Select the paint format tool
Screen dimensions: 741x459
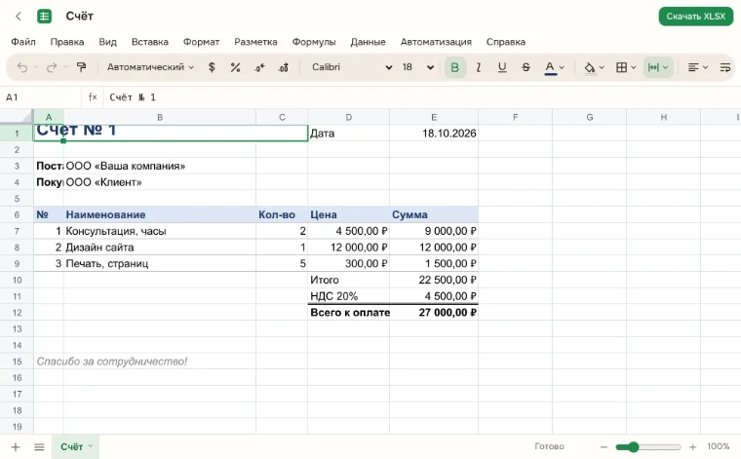click(x=81, y=67)
